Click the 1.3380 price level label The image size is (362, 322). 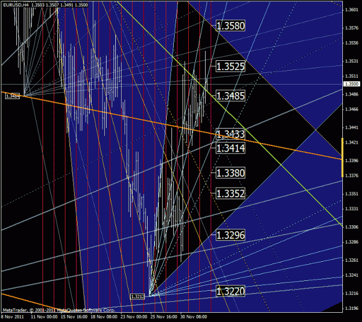(x=231, y=173)
